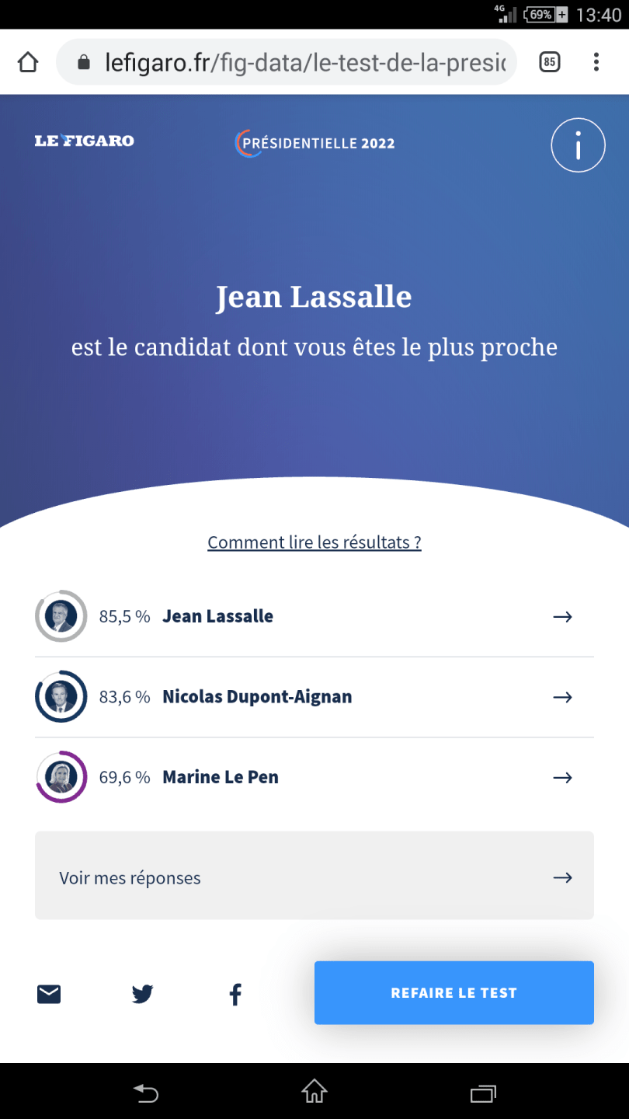Tap Marine Le Pen portrait thumbnail
629x1119 pixels.
61,777
